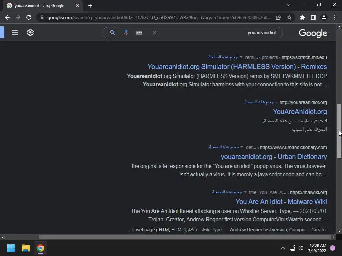The width and height of the screenshot is (342, 256).
Task: Go to Google home via logo
Action: click(x=313, y=33)
